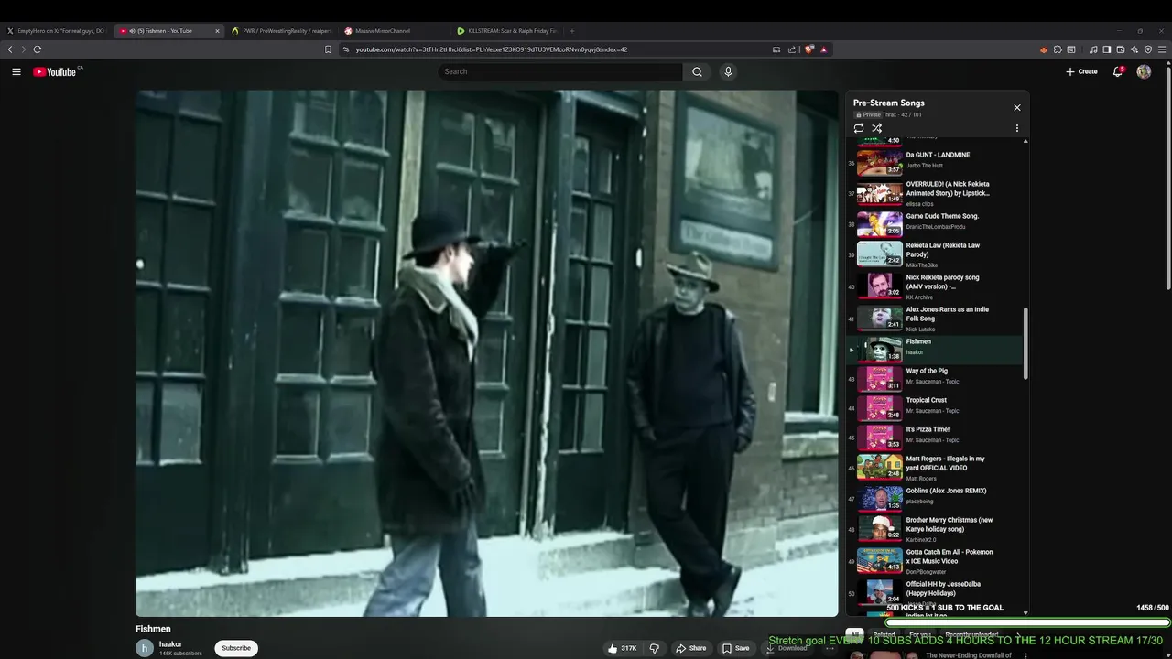Image resolution: width=1172 pixels, height=659 pixels.
Task: Reload the page in the browser
Action: click(38, 49)
